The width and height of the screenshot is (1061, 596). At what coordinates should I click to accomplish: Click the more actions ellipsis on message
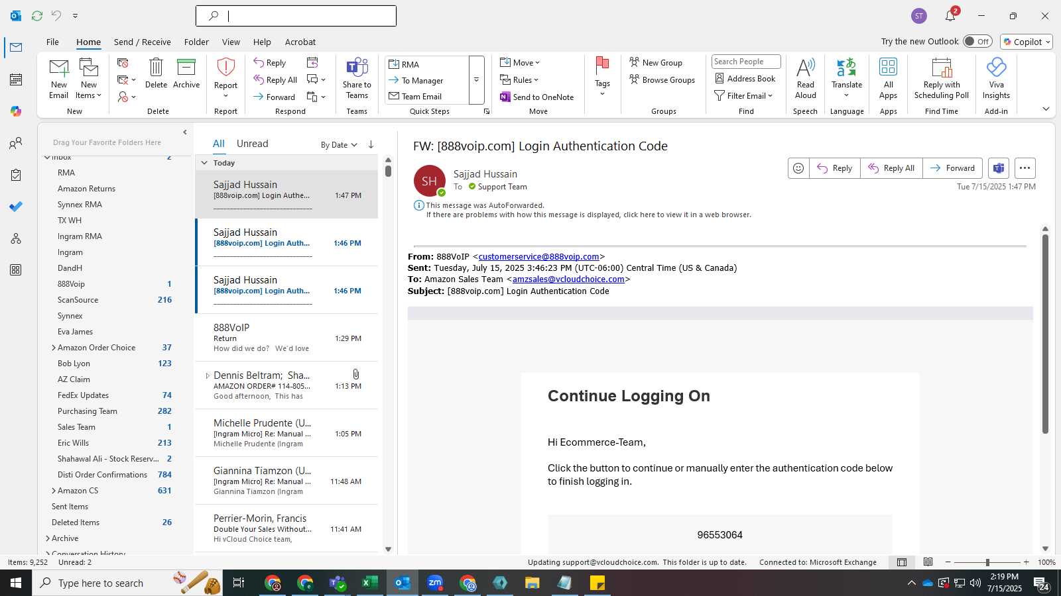click(1025, 168)
